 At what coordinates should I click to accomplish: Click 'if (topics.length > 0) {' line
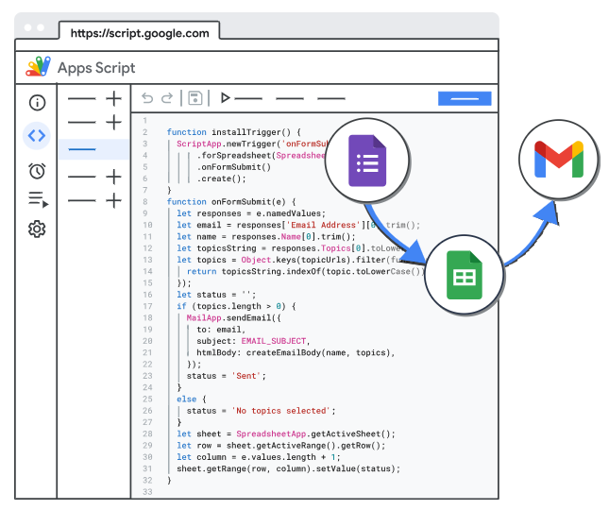(x=236, y=306)
